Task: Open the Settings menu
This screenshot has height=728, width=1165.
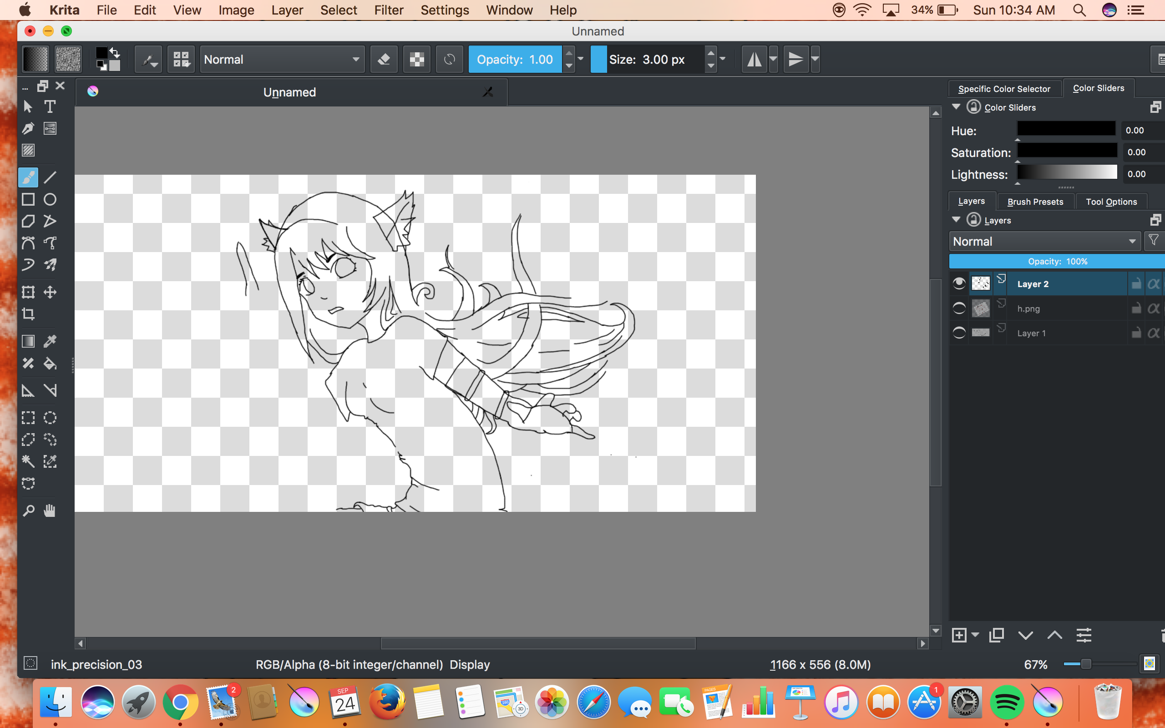Action: coord(444,10)
